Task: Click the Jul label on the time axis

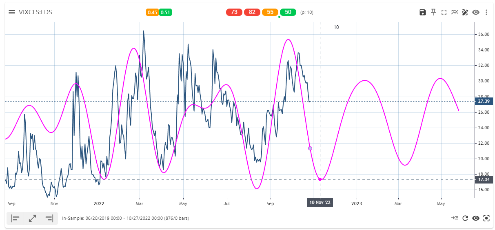Action: pyautogui.click(x=226, y=203)
